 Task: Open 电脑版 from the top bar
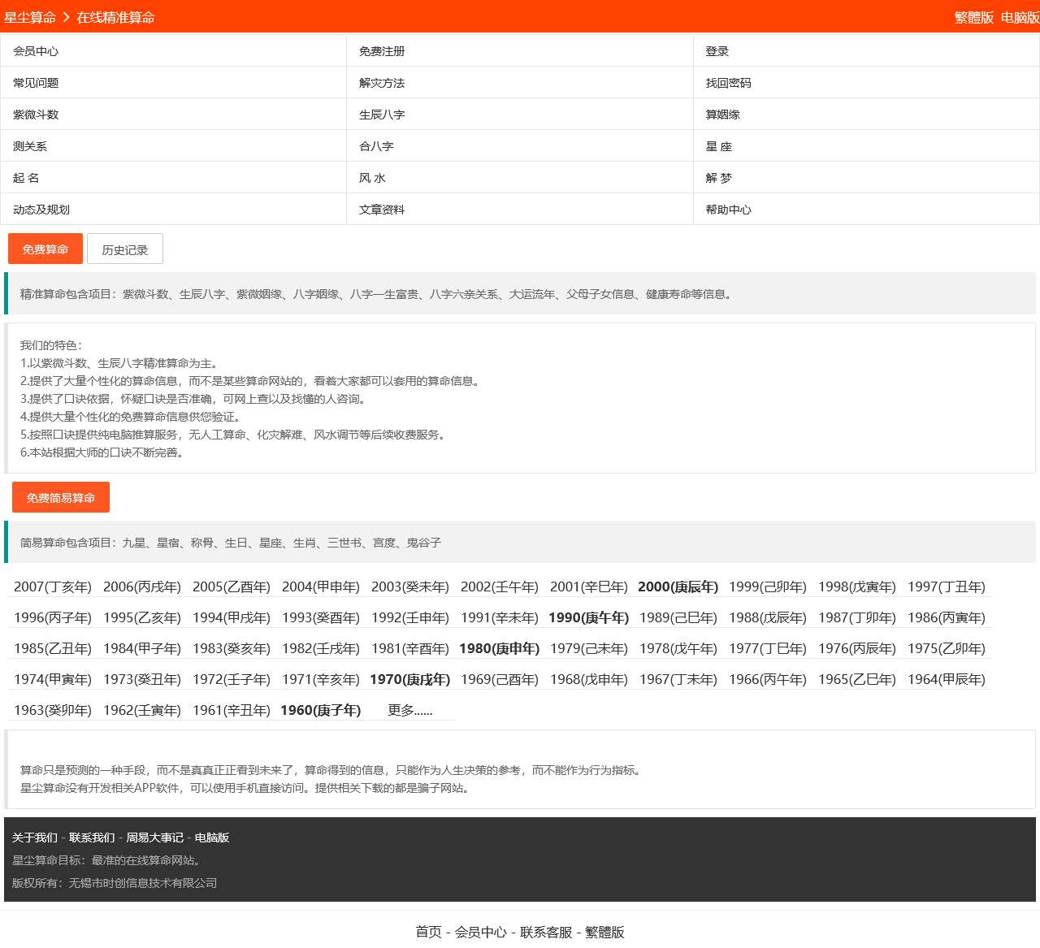pyautogui.click(x=1019, y=17)
